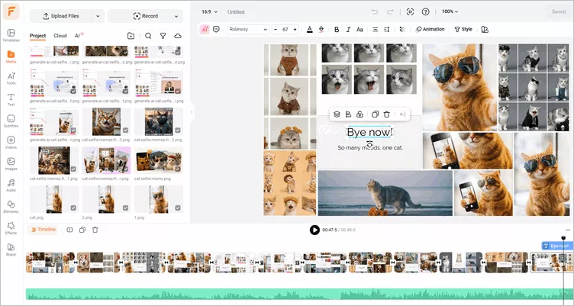574x306 pixels.
Task: Search the project media library
Action: tap(148, 36)
